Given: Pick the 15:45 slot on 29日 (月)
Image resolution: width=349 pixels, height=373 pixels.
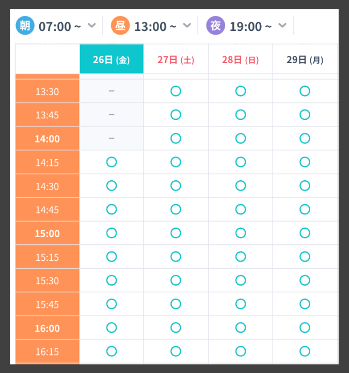Looking at the screenshot, I should click(305, 304).
